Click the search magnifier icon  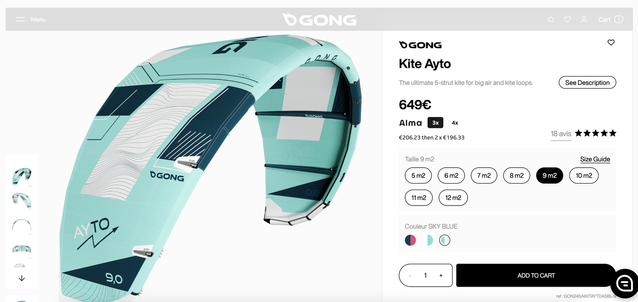[x=551, y=20]
